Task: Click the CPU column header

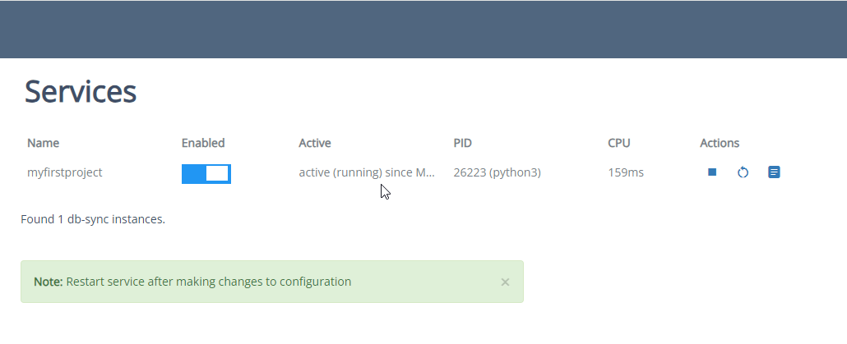Action: 619,143
